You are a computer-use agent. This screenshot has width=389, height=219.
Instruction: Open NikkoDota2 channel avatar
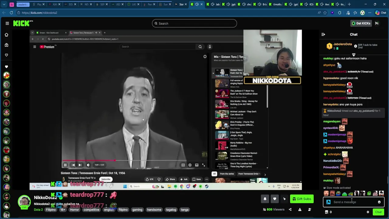coord(24,201)
